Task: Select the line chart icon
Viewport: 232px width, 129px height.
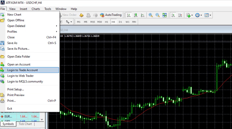Action: (x=142, y=15)
